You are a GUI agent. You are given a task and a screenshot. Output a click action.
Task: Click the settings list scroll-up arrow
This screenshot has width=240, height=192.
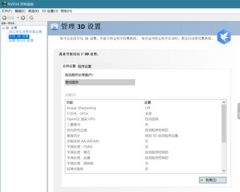(224, 102)
